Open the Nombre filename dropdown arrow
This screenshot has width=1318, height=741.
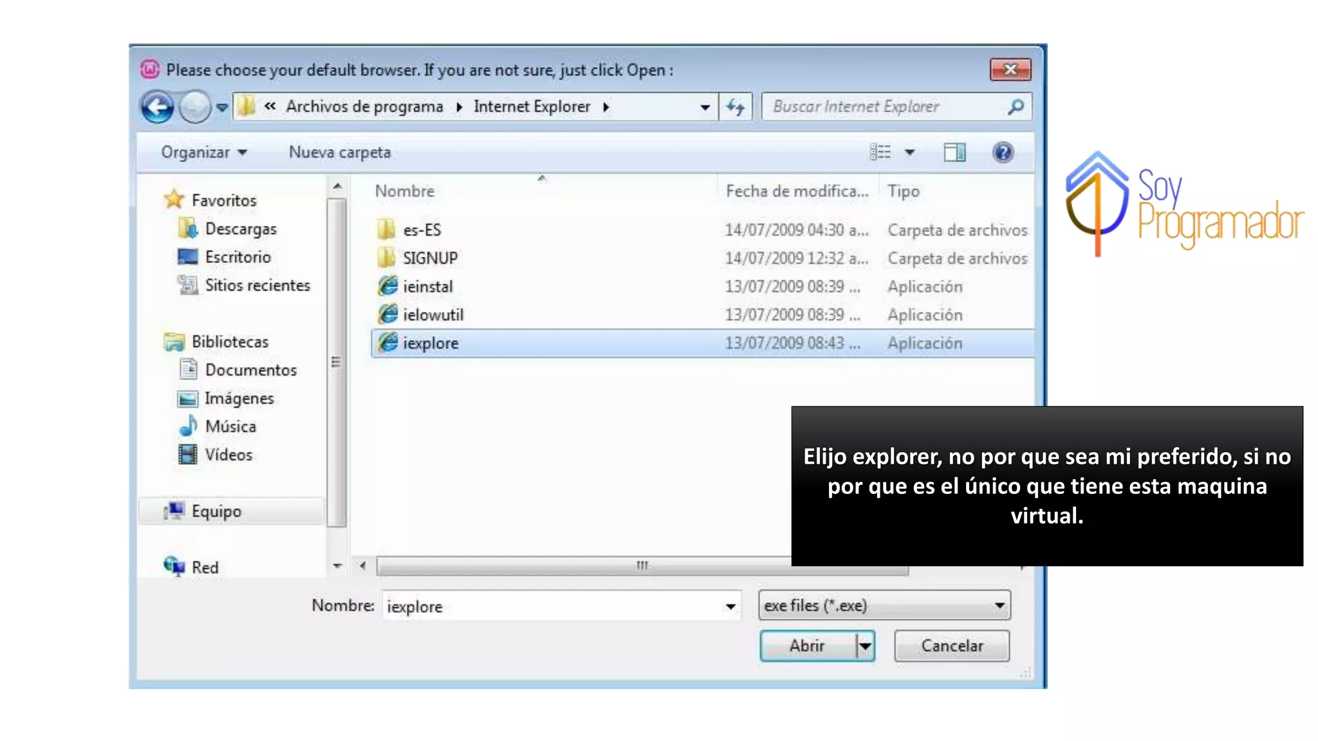(x=730, y=607)
